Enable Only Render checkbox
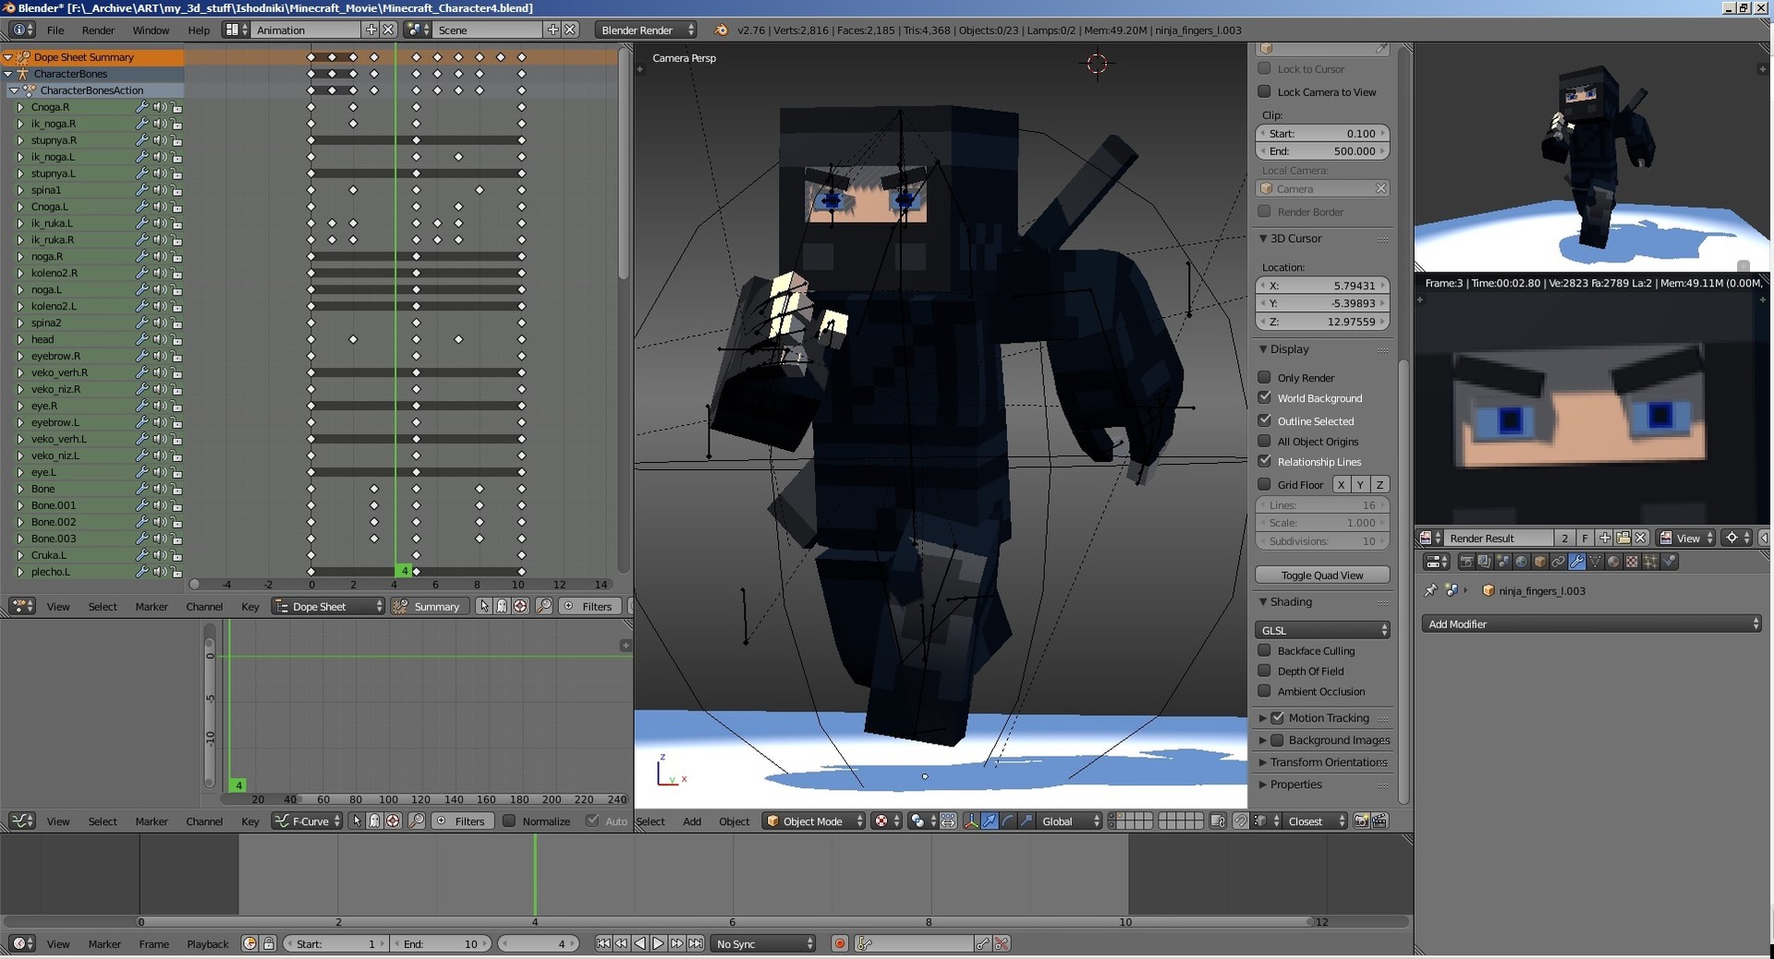 tap(1264, 377)
